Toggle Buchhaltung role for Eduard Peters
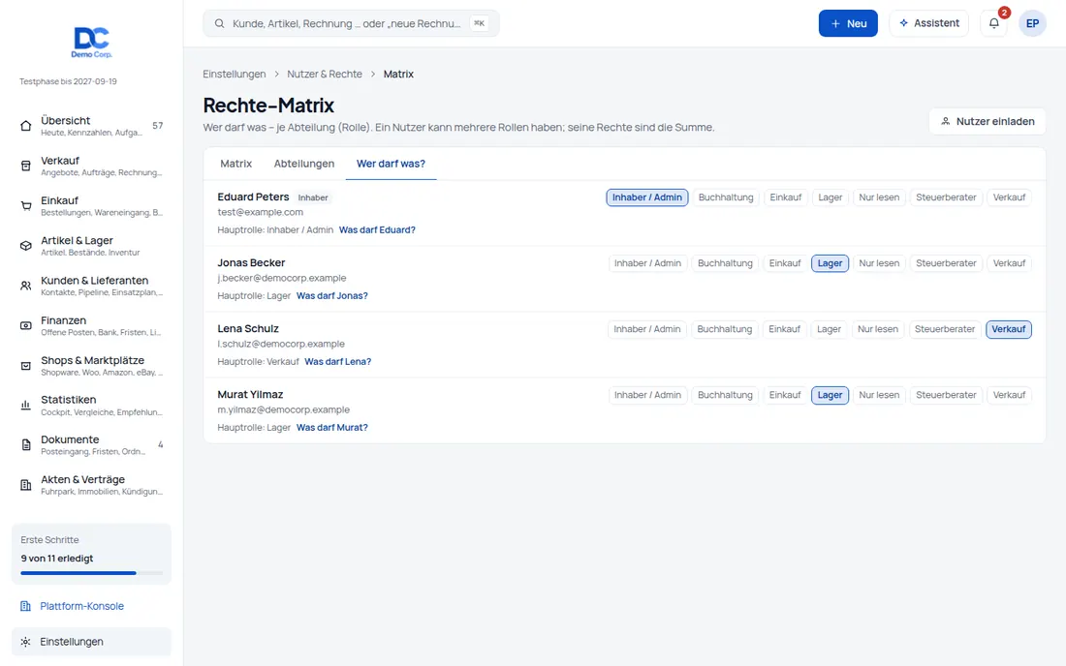This screenshot has height=666, width=1066. tap(726, 197)
